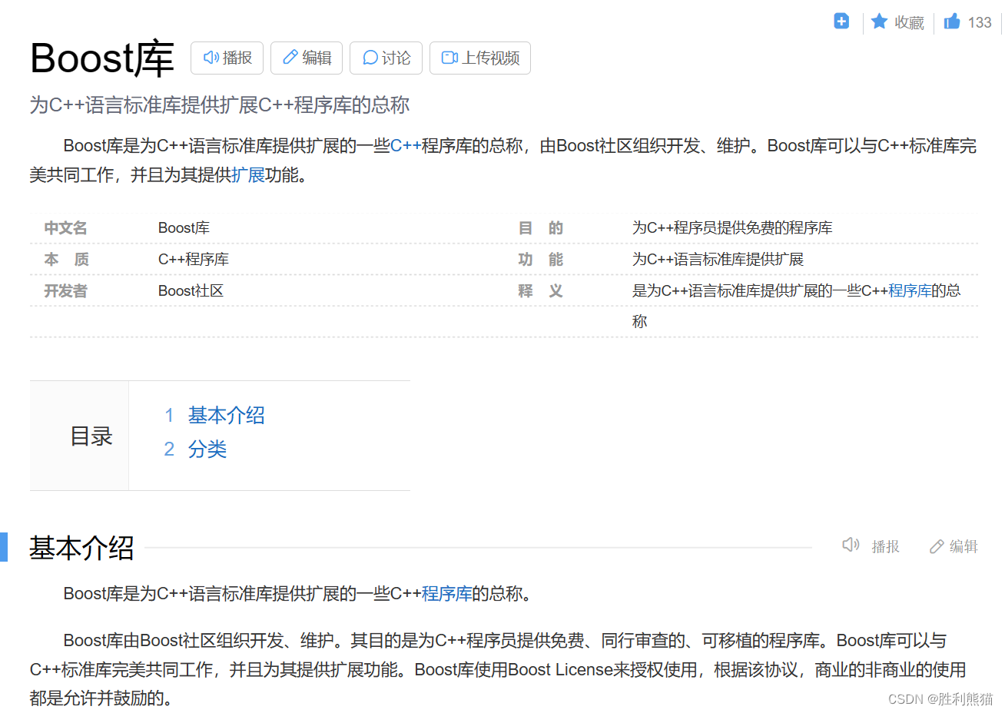Click the 编辑 button beside the title

click(307, 58)
